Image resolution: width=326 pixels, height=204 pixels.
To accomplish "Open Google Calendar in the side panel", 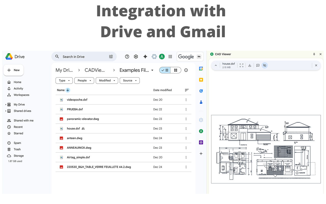I will click(201, 68).
